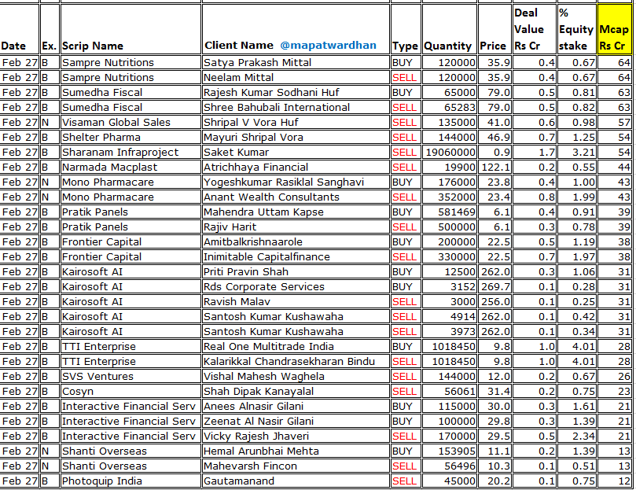Select client Rajiv Harit

tap(230, 227)
